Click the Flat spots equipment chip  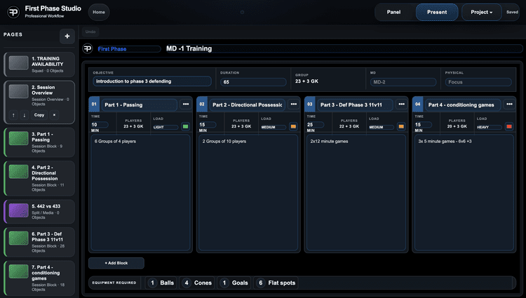tap(276, 283)
